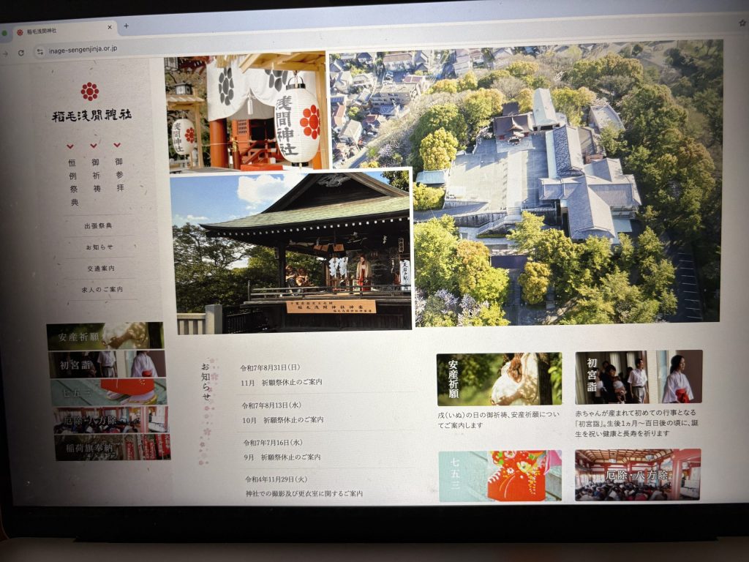The width and height of the screenshot is (749, 562).
Task: Open 出張祭典 in the sidebar menu
Action: [98, 226]
